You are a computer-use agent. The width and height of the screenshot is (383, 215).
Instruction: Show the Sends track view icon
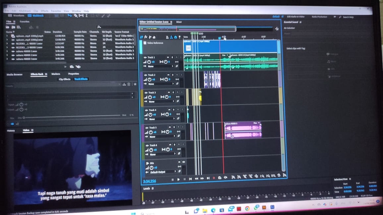pyautogui.click(x=150, y=37)
